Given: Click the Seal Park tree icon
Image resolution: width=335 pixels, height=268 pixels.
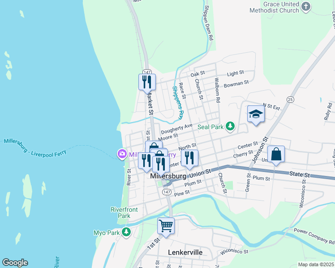Looking at the screenshot, I should point(230,127).
